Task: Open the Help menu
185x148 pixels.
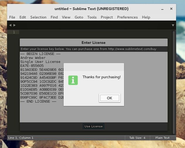Action: click(146, 17)
